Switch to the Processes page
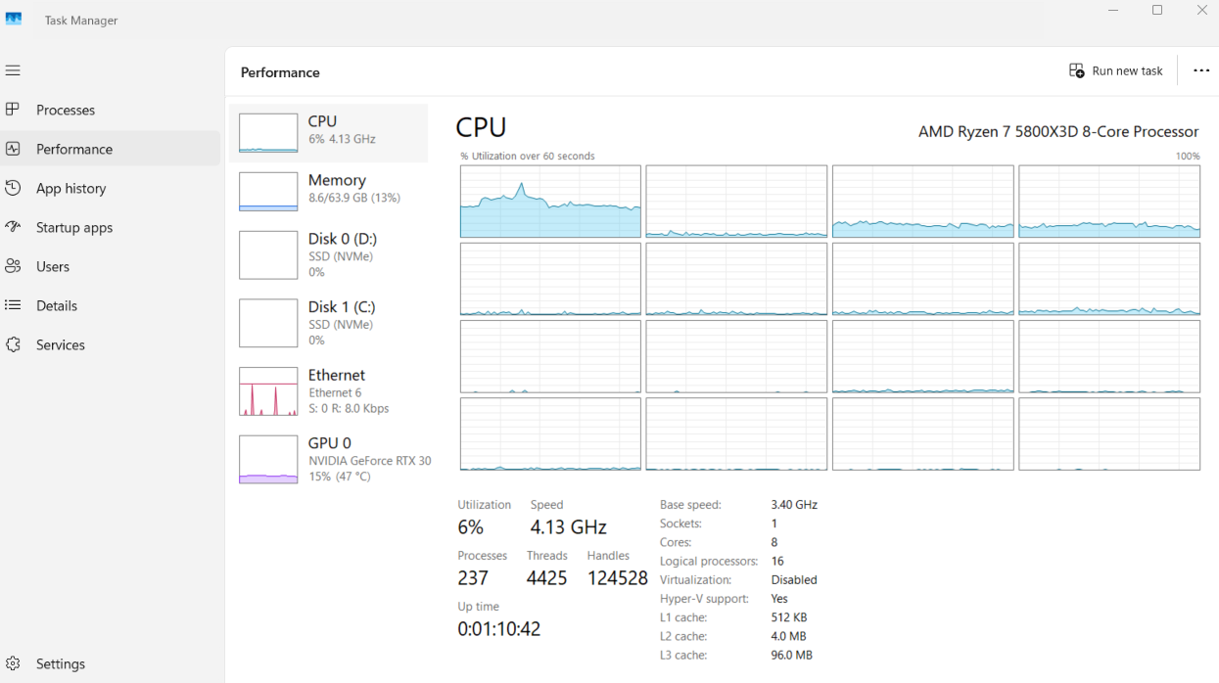The image size is (1219, 683). pyautogui.click(x=66, y=110)
